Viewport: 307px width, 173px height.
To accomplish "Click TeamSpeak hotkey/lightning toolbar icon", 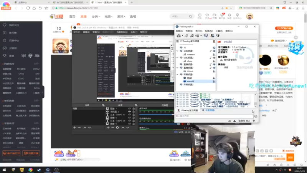I will [x=218, y=35].
